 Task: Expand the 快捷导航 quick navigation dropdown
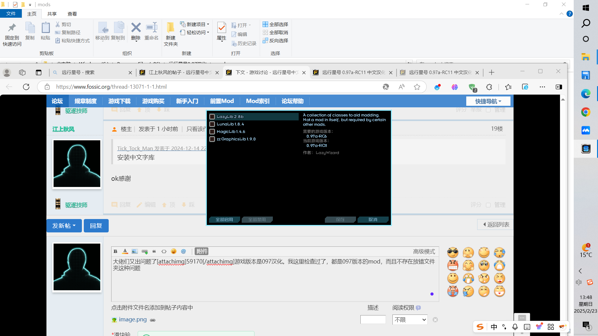488,101
